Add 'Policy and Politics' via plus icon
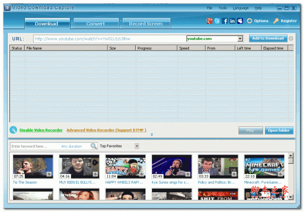This screenshot has height=212, width=304. coord(234,174)
